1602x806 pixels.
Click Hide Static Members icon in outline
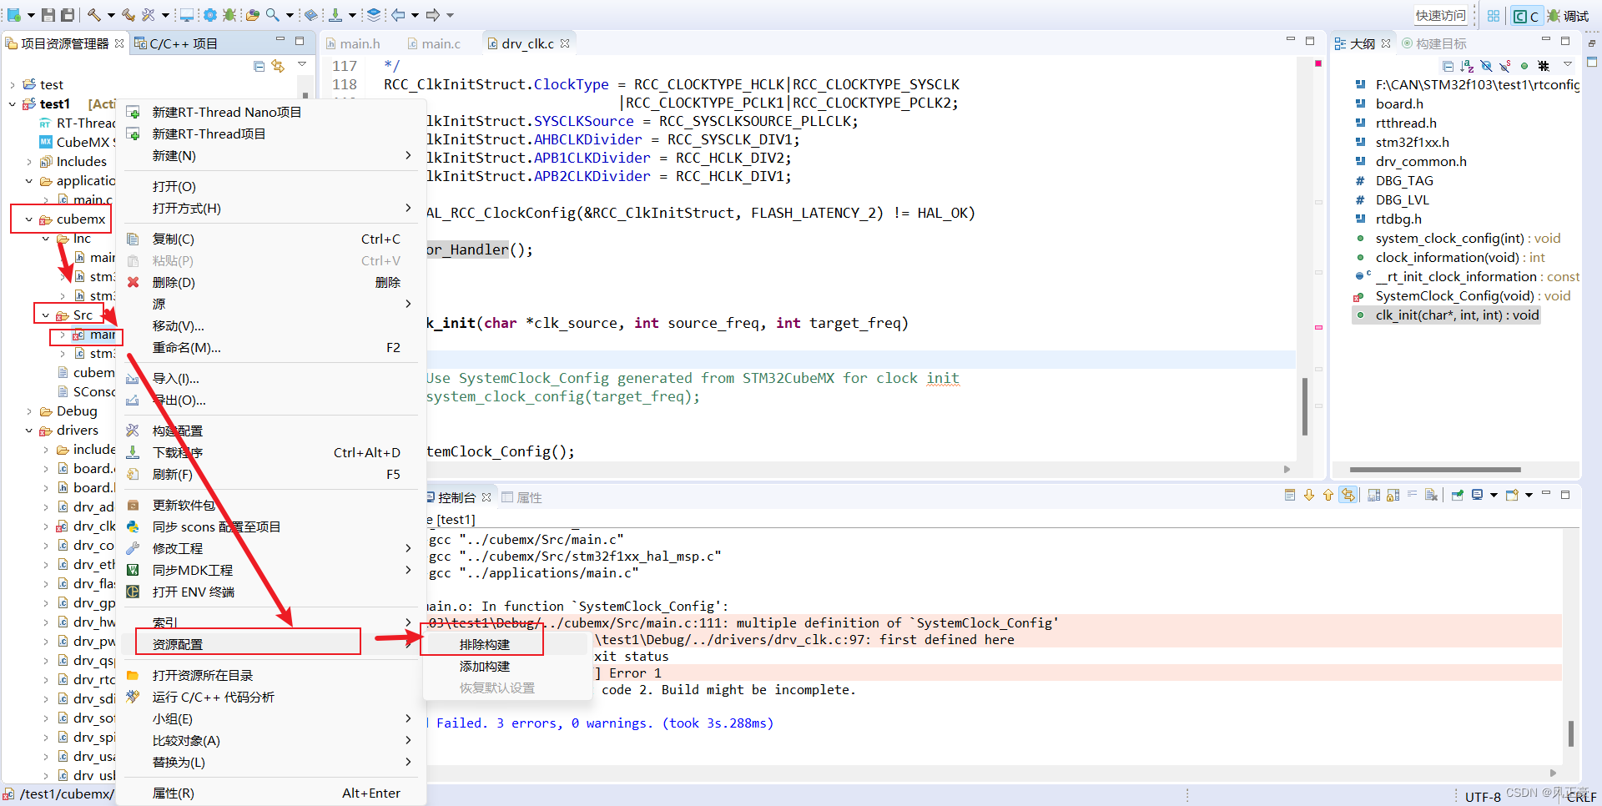click(x=1505, y=66)
